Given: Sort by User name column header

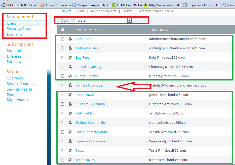Looking at the screenshot, I should (x=160, y=29).
